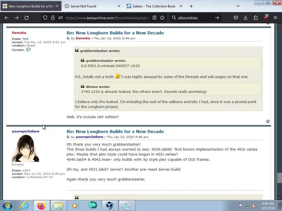282x211 pixels.
Task: Open the list all tabs dropdown
Action: (x=238, y=6)
